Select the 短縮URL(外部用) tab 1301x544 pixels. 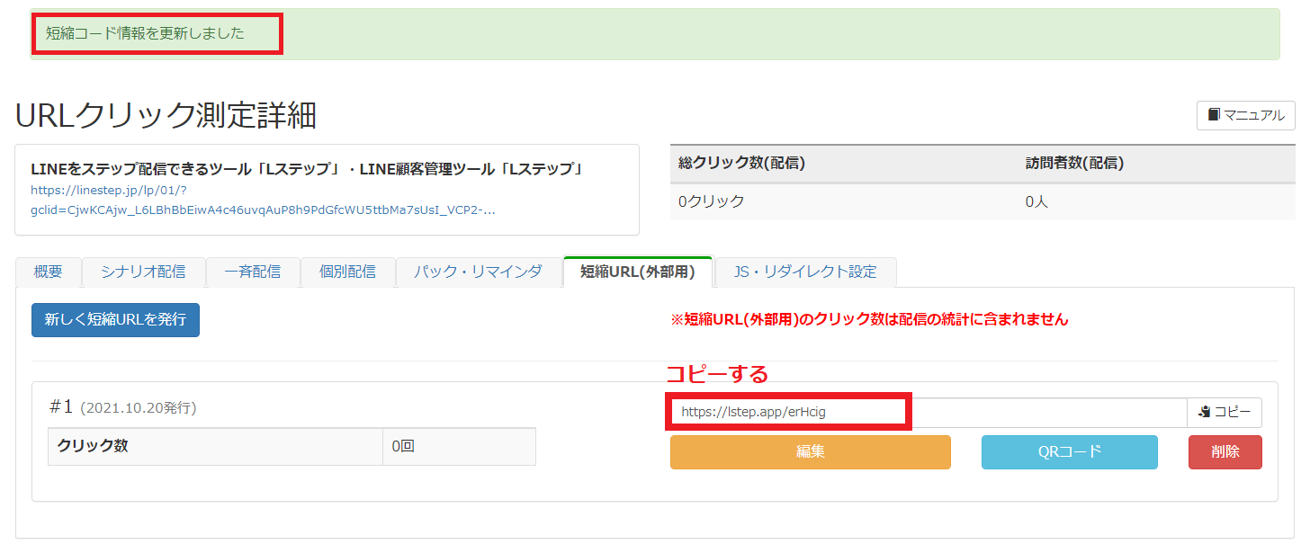[x=638, y=272]
